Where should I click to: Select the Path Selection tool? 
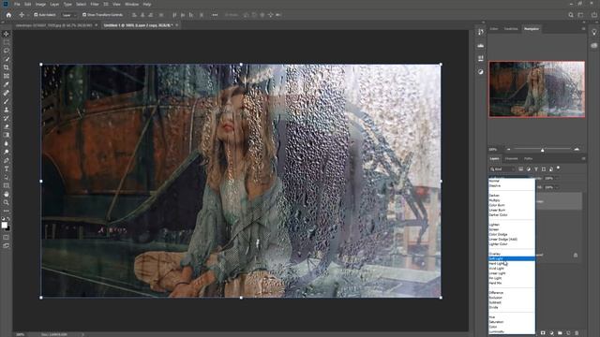point(7,177)
